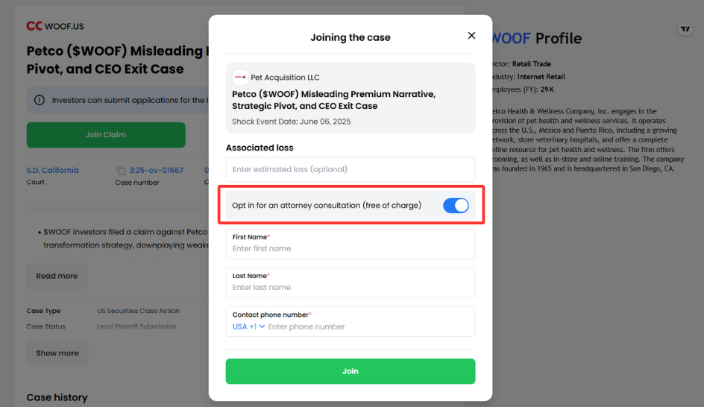Image resolution: width=704 pixels, height=407 pixels.
Task: Expand summary with Read more
Action: tap(57, 276)
